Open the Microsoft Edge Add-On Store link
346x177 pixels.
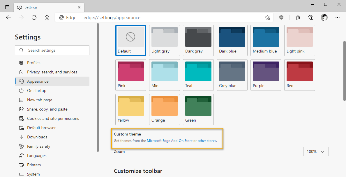pos(170,141)
